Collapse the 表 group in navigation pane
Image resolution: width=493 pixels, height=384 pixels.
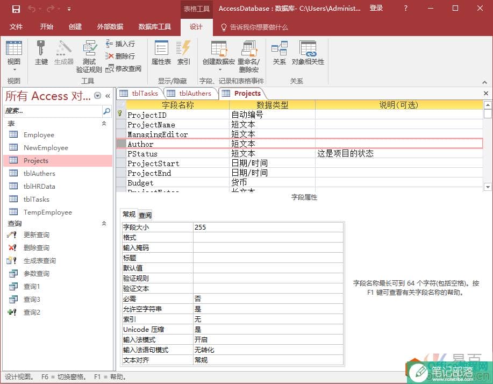pyautogui.click(x=104, y=124)
